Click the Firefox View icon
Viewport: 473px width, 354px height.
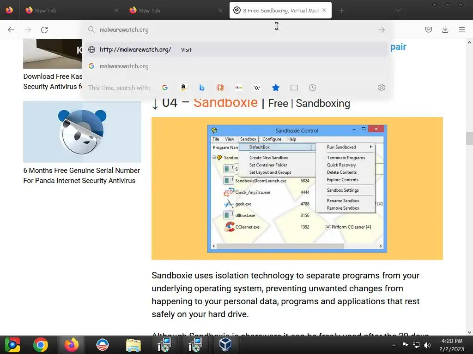coord(9,10)
